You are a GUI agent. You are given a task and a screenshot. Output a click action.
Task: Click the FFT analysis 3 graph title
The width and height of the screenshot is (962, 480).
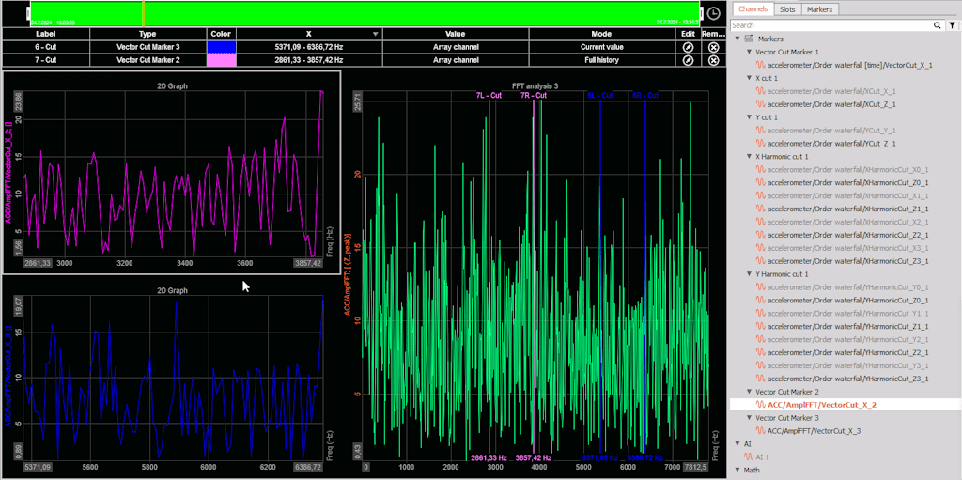535,86
